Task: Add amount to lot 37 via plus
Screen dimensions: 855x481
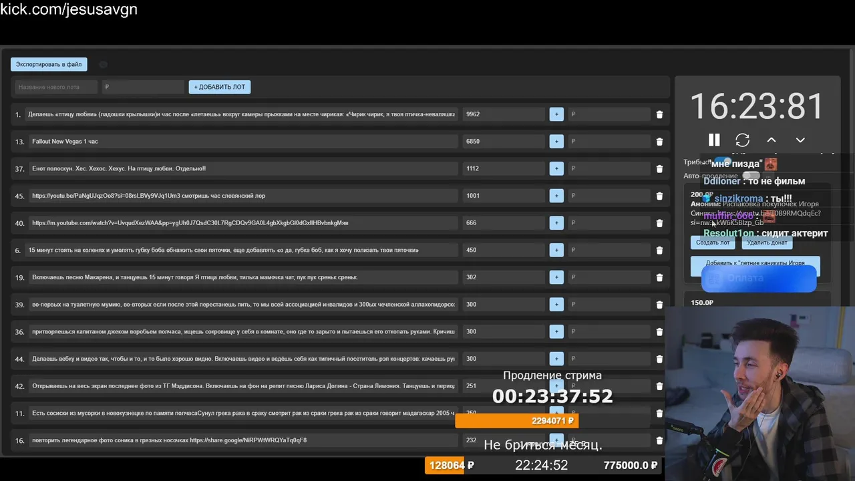Action: [x=556, y=169]
